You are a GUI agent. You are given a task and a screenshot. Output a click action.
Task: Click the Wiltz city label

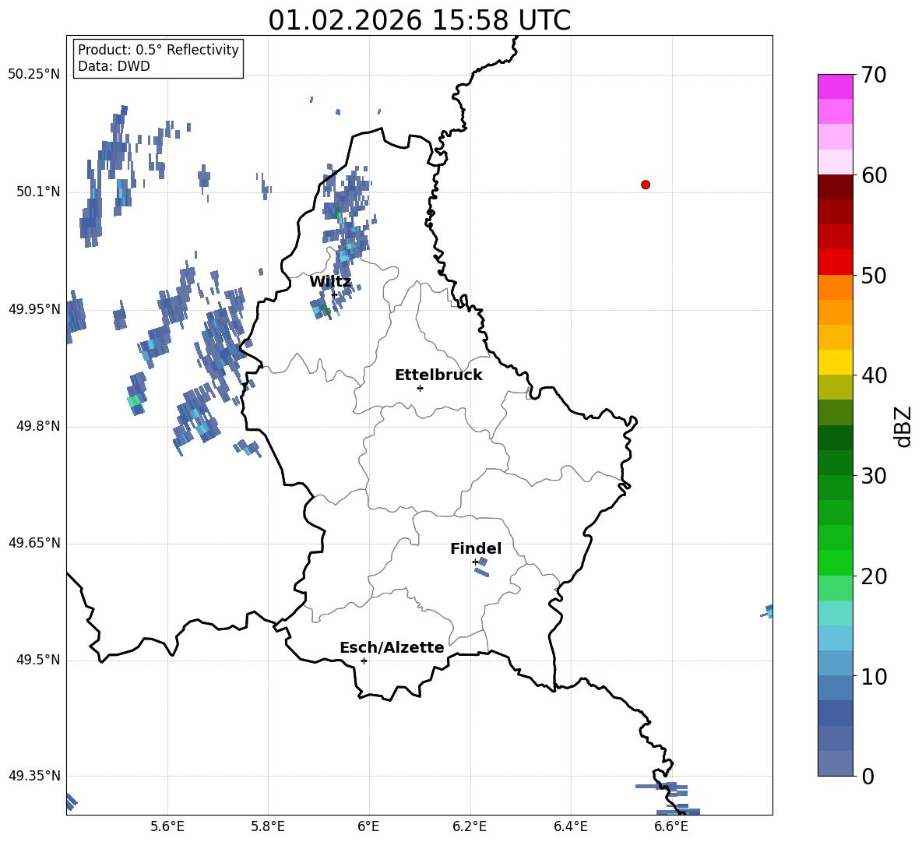pos(330,282)
